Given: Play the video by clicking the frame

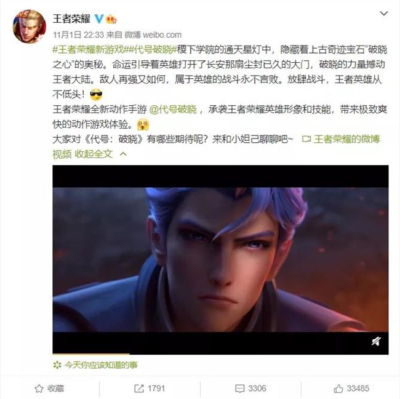Looking at the screenshot, I should coord(220,260).
